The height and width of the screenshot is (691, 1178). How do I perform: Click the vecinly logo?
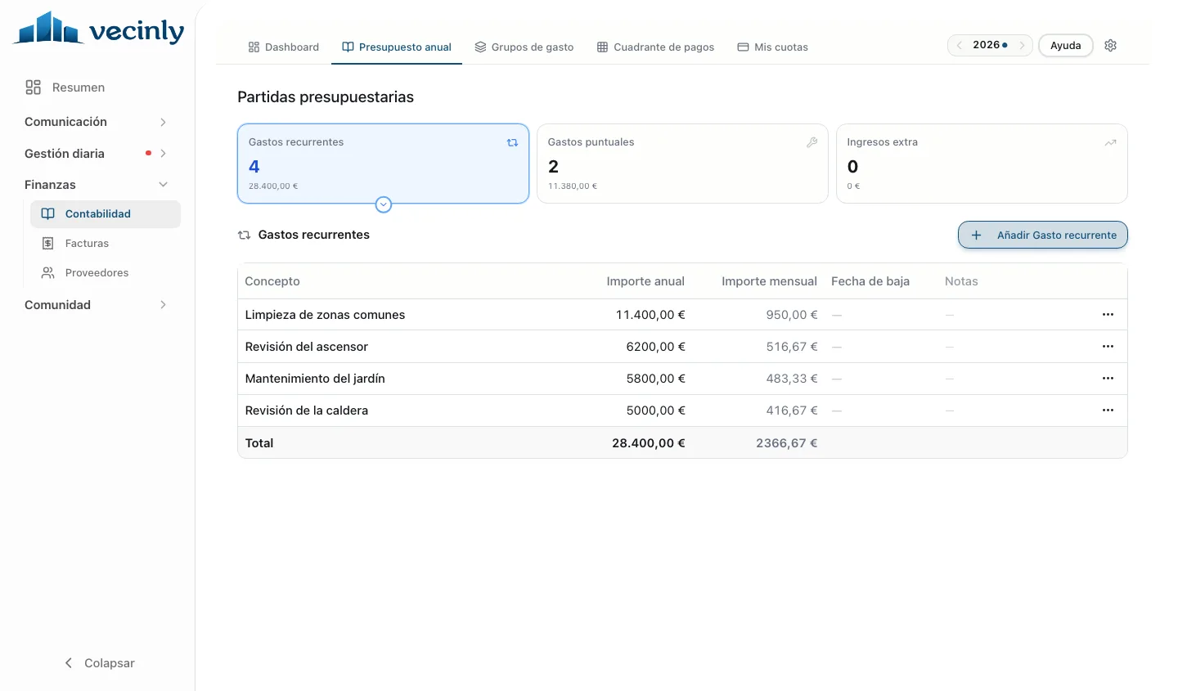pyautogui.click(x=99, y=29)
